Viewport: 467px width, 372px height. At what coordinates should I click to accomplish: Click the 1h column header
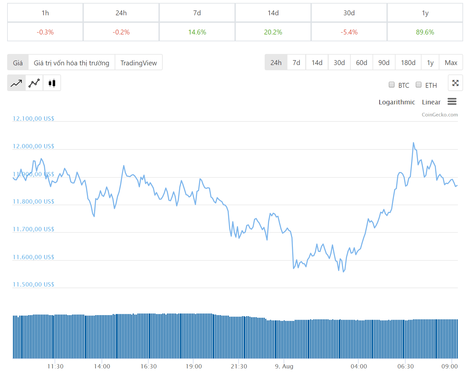45,13
